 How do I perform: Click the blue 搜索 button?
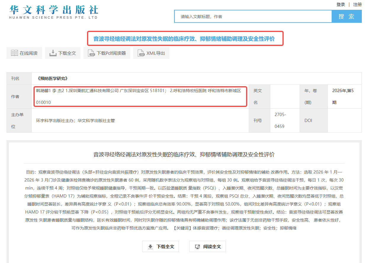347,17
